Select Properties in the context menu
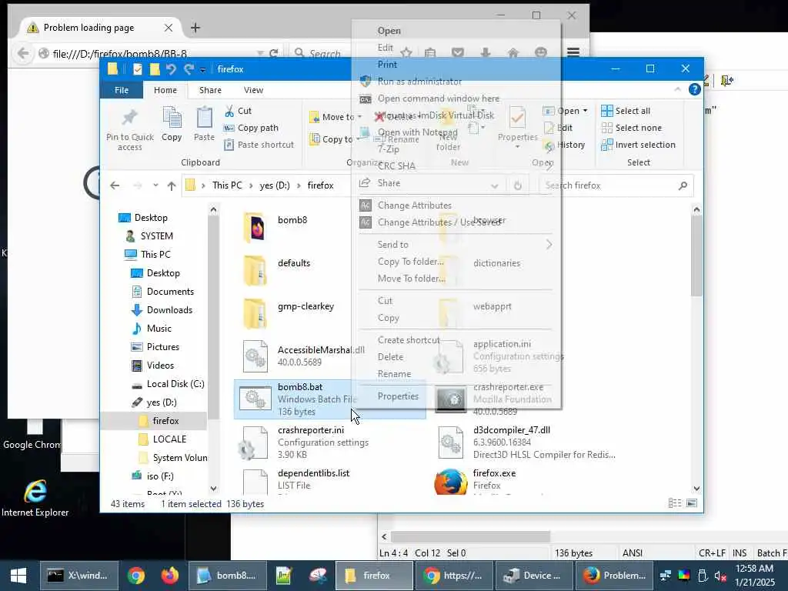This screenshot has width=788, height=591. [398, 396]
